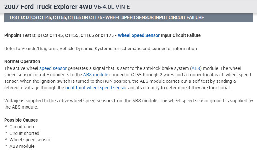
Task: Click Wheel speed sensor in Possible Causes list
Action: 30,140
